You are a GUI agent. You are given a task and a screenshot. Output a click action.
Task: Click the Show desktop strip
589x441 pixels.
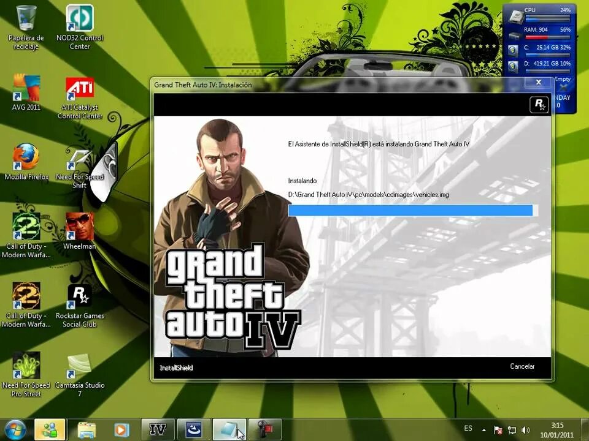point(585,430)
